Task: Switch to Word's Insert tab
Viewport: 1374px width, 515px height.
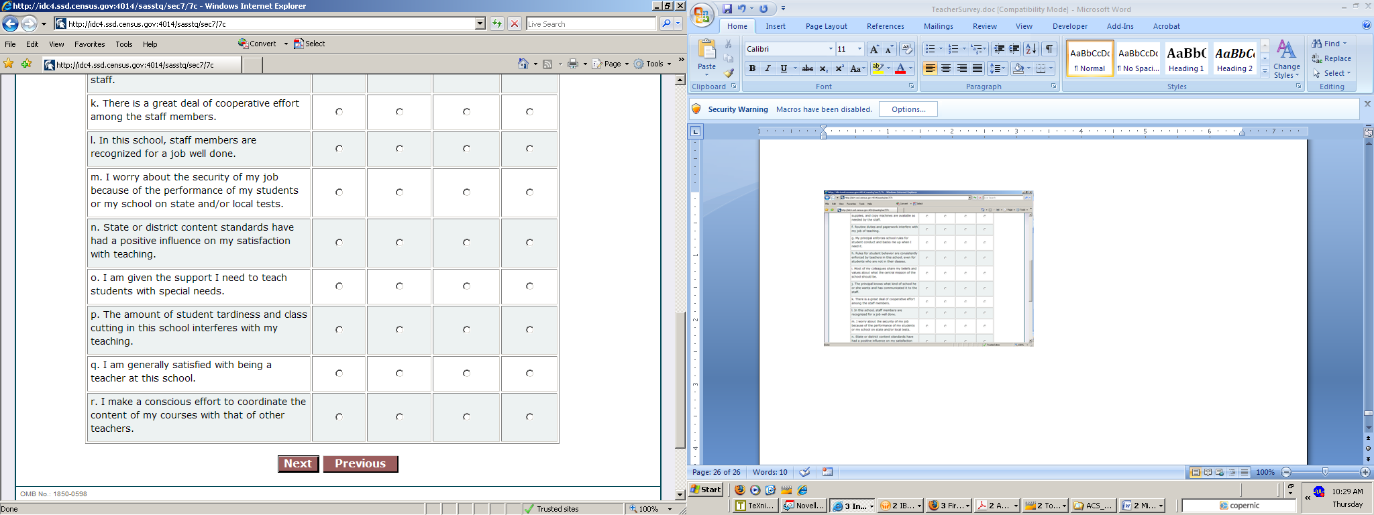Action: point(776,26)
